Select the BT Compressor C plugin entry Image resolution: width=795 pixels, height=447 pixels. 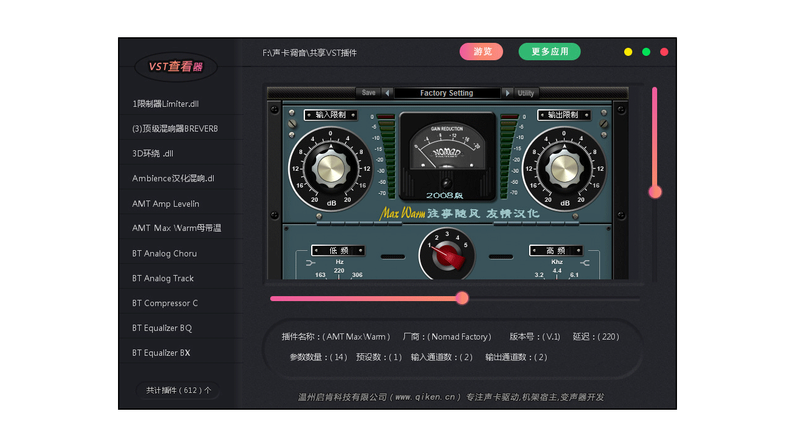pyautogui.click(x=164, y=303)
